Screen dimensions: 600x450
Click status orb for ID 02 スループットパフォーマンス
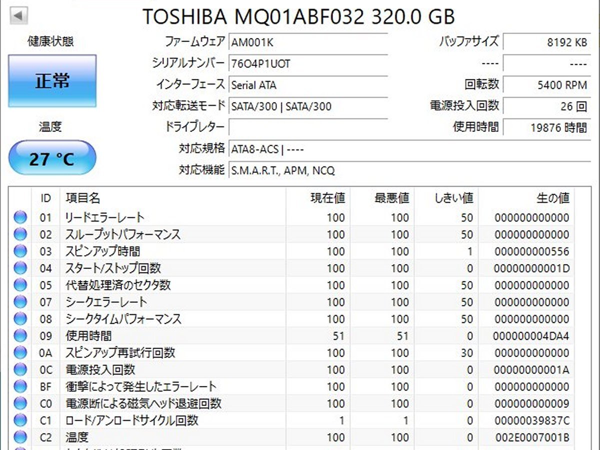tap(20, 234)
